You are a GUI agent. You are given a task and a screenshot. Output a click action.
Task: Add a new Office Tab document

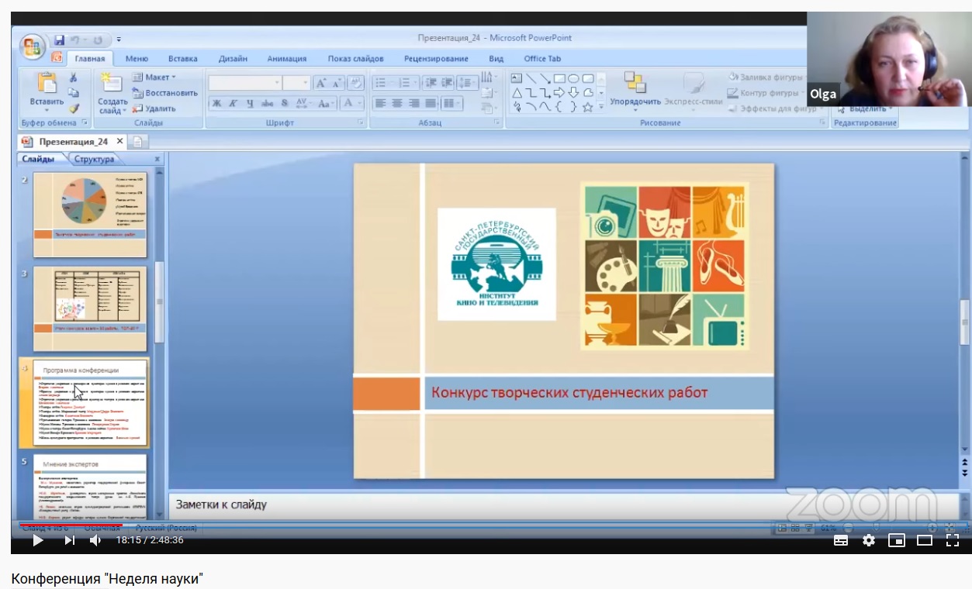pos(139,142)
